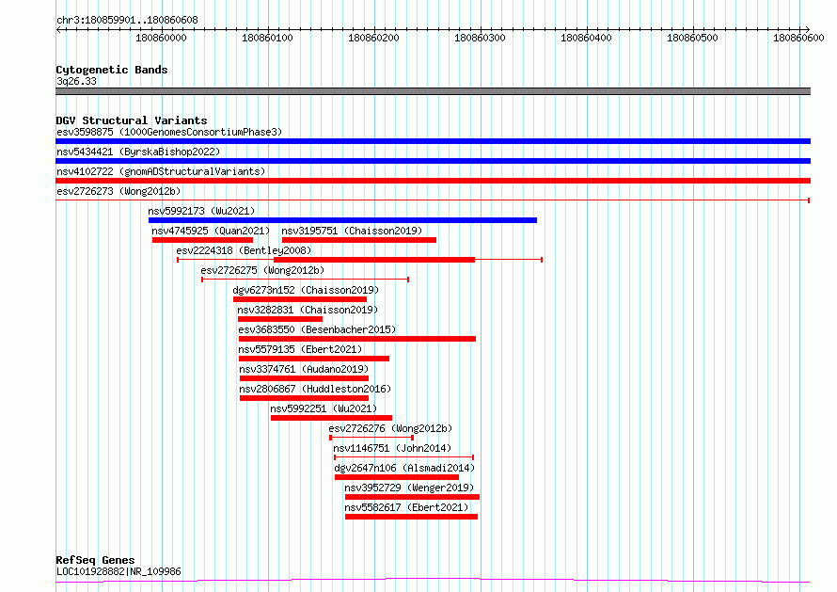Click the red nsv5582617 variant bar
837x592 pixels.
pyautogui.click(x=411, y=517)
